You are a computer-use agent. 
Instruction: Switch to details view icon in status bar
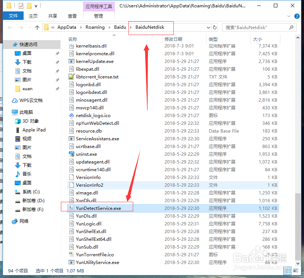pyautogui.click(x=287, y=271)
